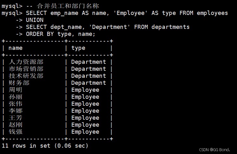The height and width of the screenshot is (154, 237).
Task: Click the 市场营销部 name cell
Action: pos(26,69)
